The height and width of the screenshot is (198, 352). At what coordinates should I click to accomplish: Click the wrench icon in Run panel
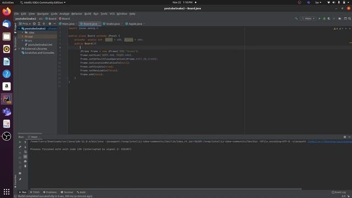[20, 147]
